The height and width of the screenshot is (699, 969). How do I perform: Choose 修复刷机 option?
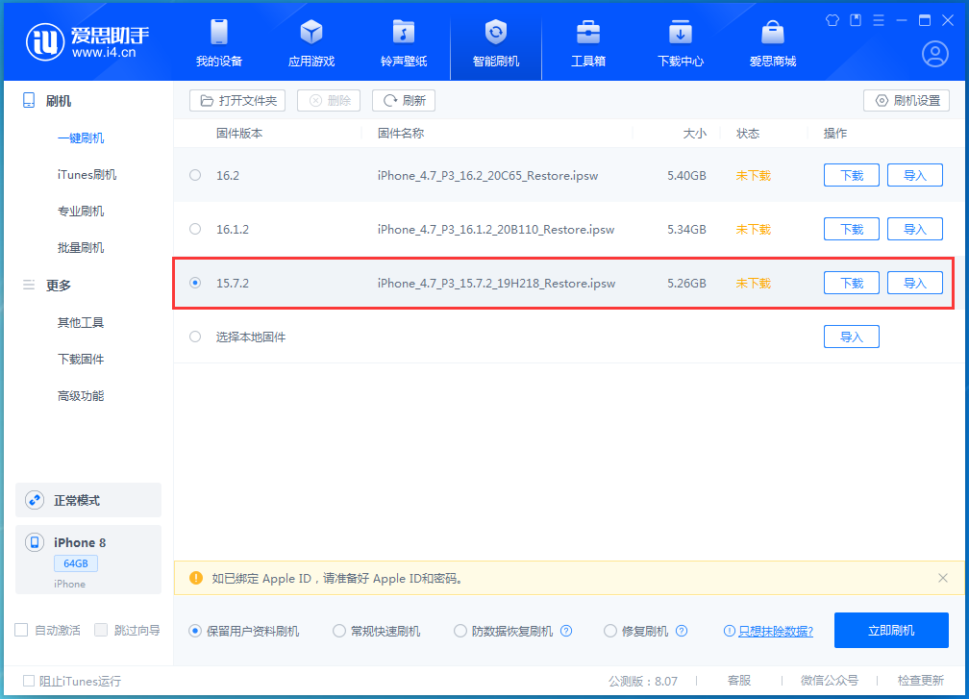(x=610, y=631)
